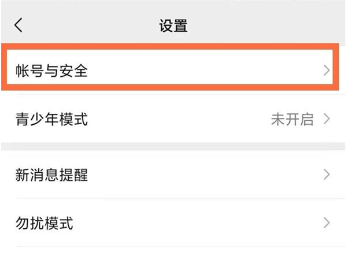Click the chevron beside 新消息提醒
The height and width of the screenshot is (260, 347).
pos(327,174)
